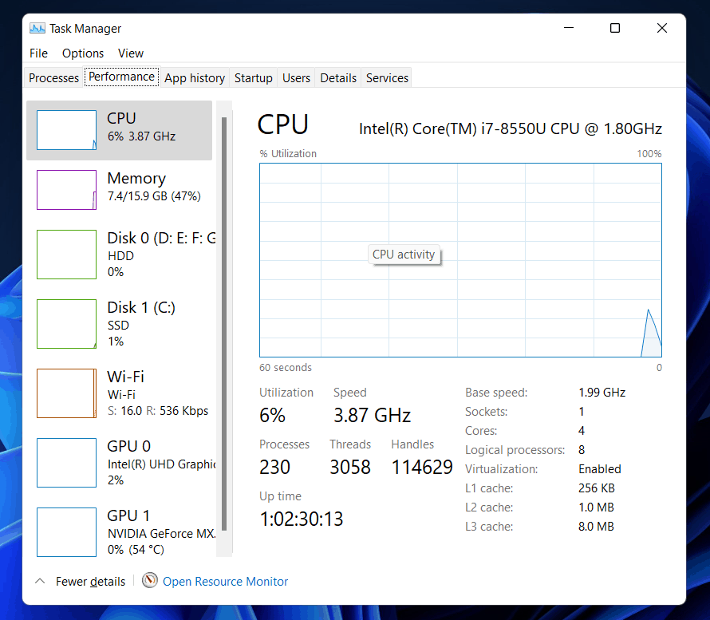
Task: Switch to the Details tab
Action: pyautogui.click(x=338, y=78)
